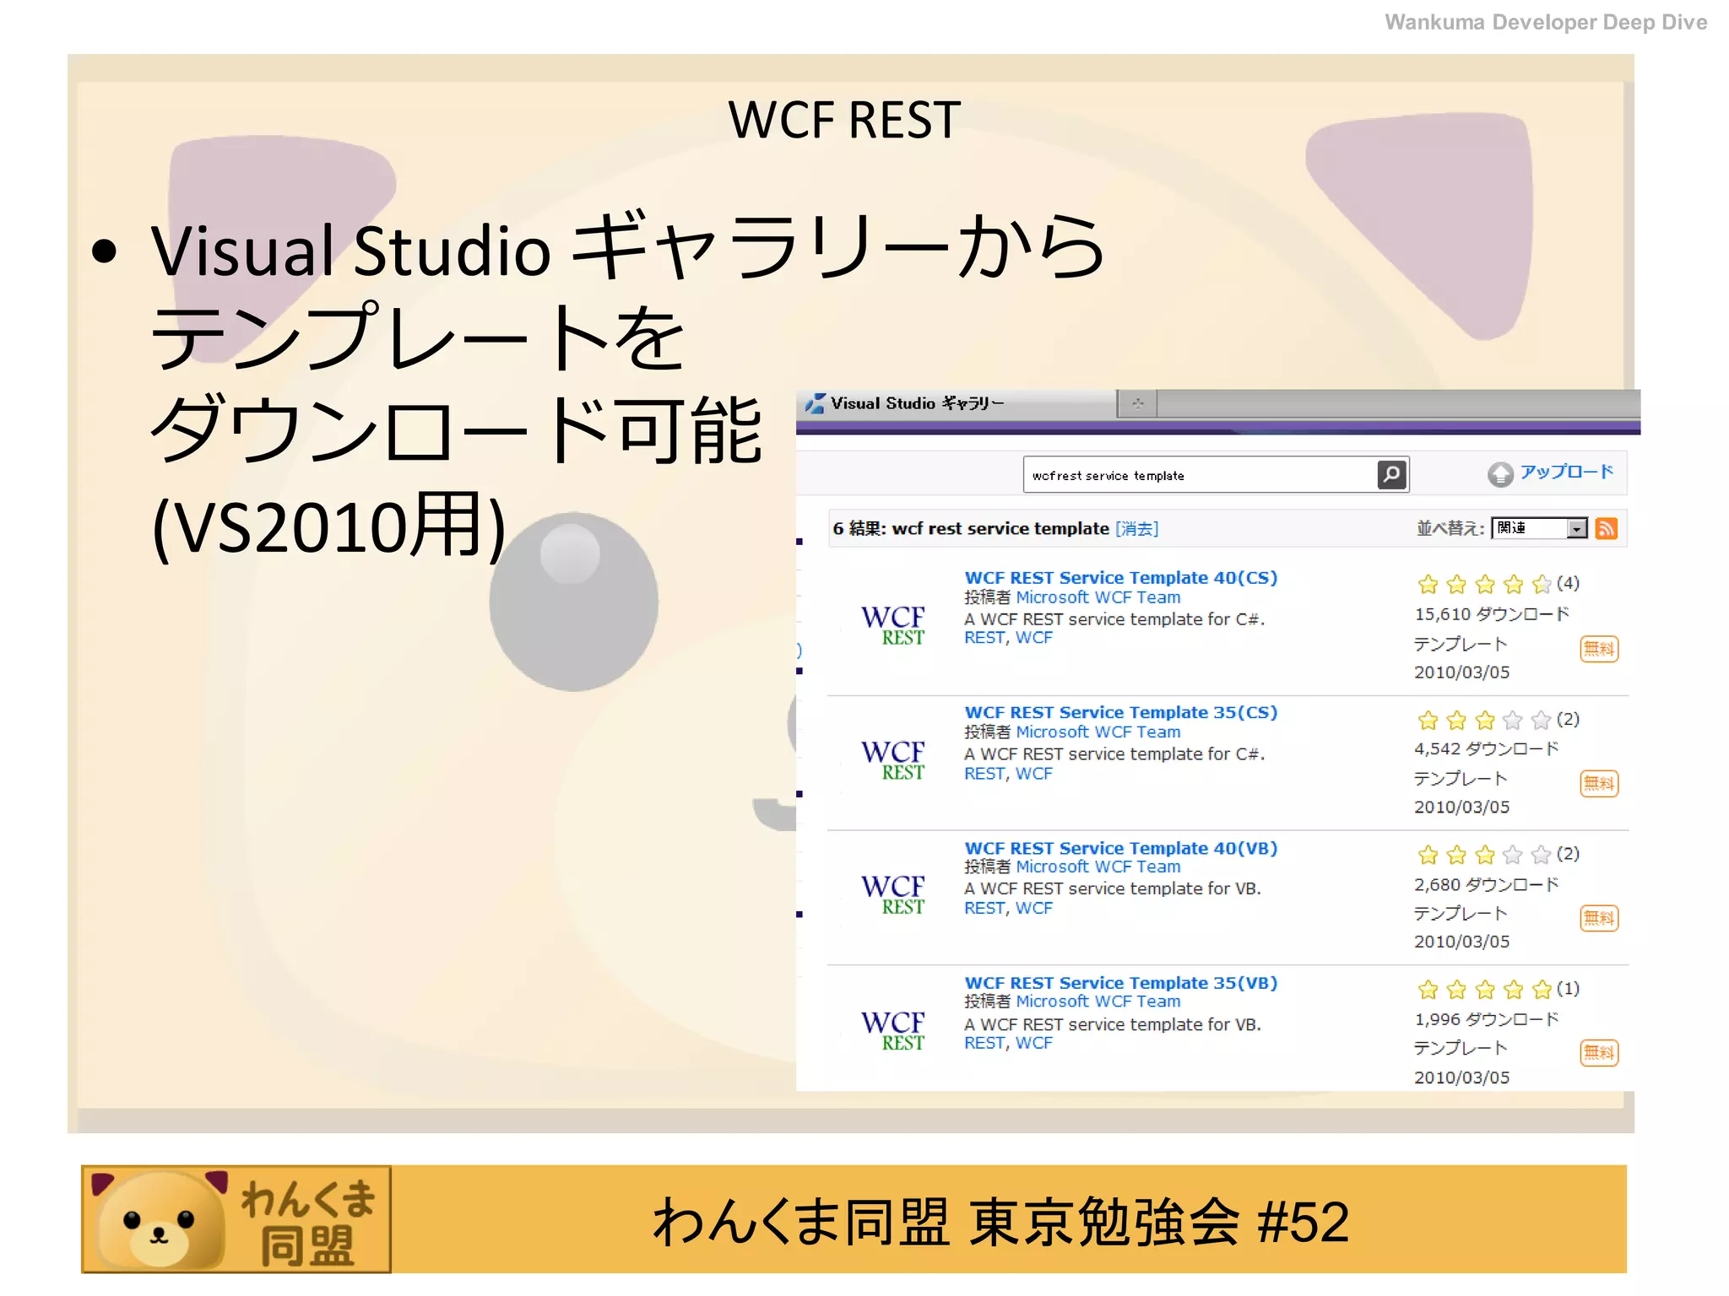Click the star rating of Template 35(CS)

(x=1484, y=720)
